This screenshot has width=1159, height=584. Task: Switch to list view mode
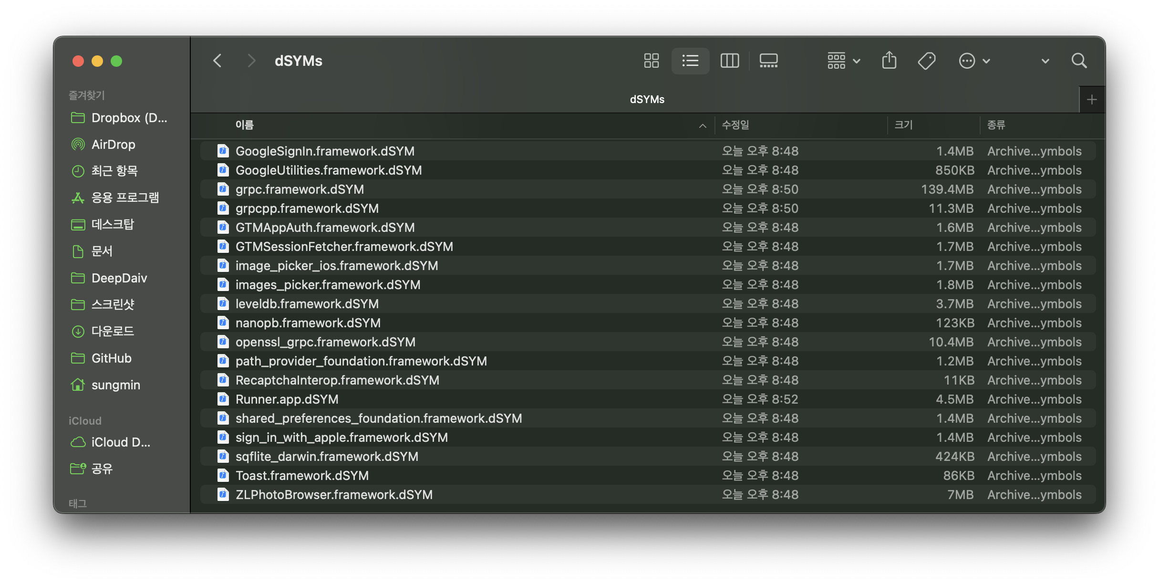tap(690, 61)
